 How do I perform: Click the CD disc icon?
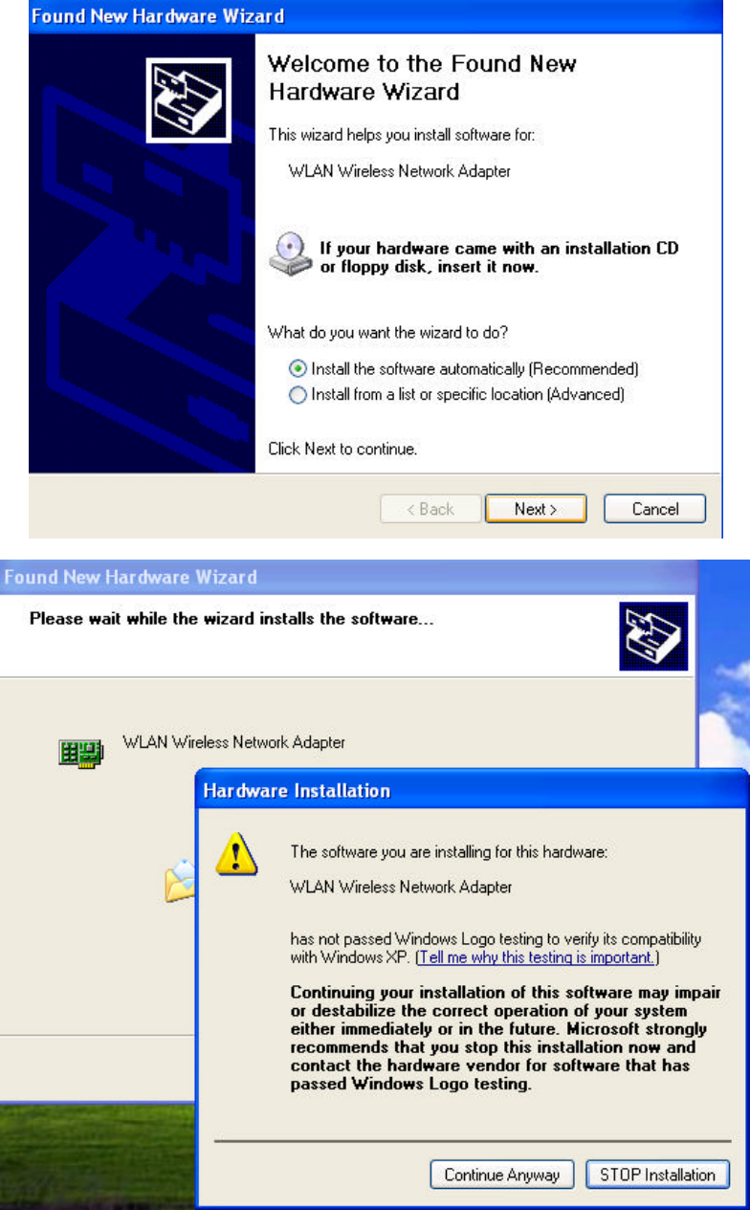tap(291, 254)
